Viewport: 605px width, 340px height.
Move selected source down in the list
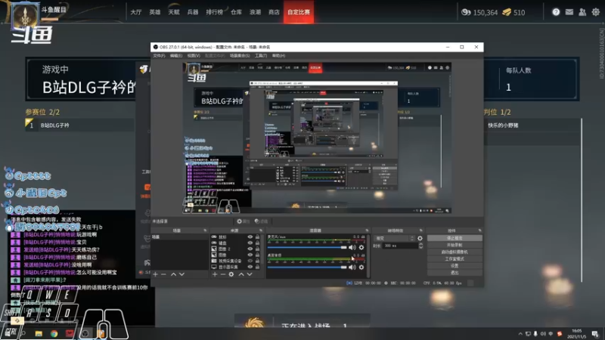[x=250, y=274]
